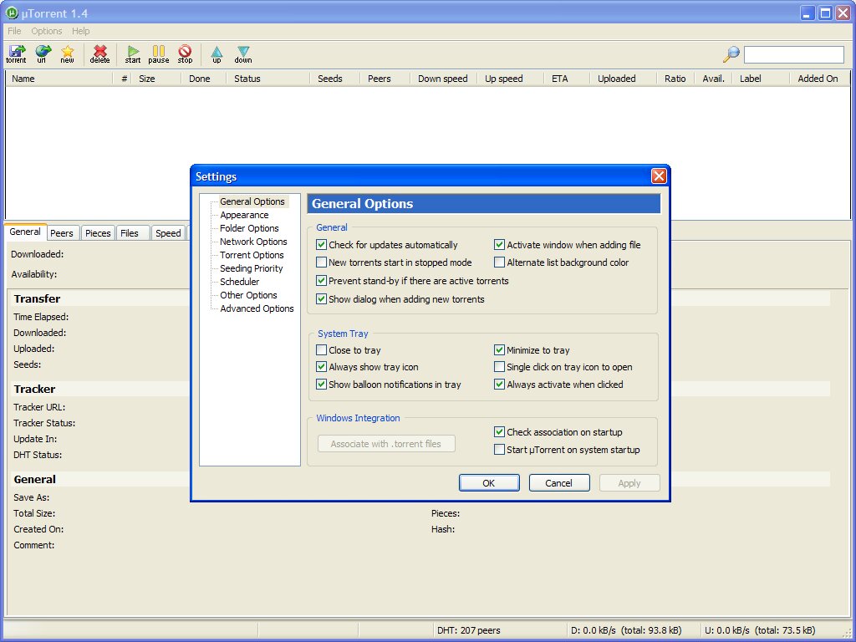Click the µTorrent logo in the title bar
The image size is (856, 642).
pos(12,13)
